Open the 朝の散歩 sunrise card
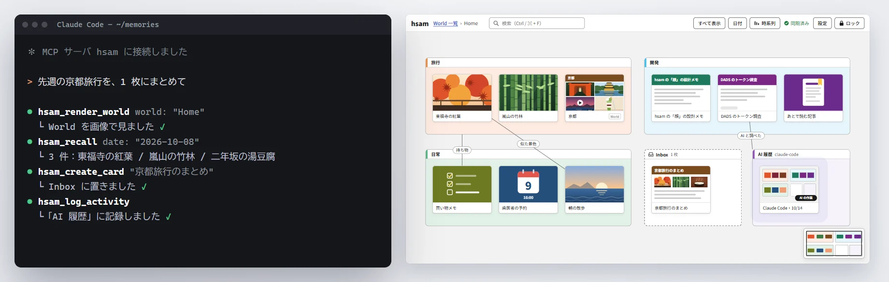The width and height of the screenshot is (889, 282). 594,189
